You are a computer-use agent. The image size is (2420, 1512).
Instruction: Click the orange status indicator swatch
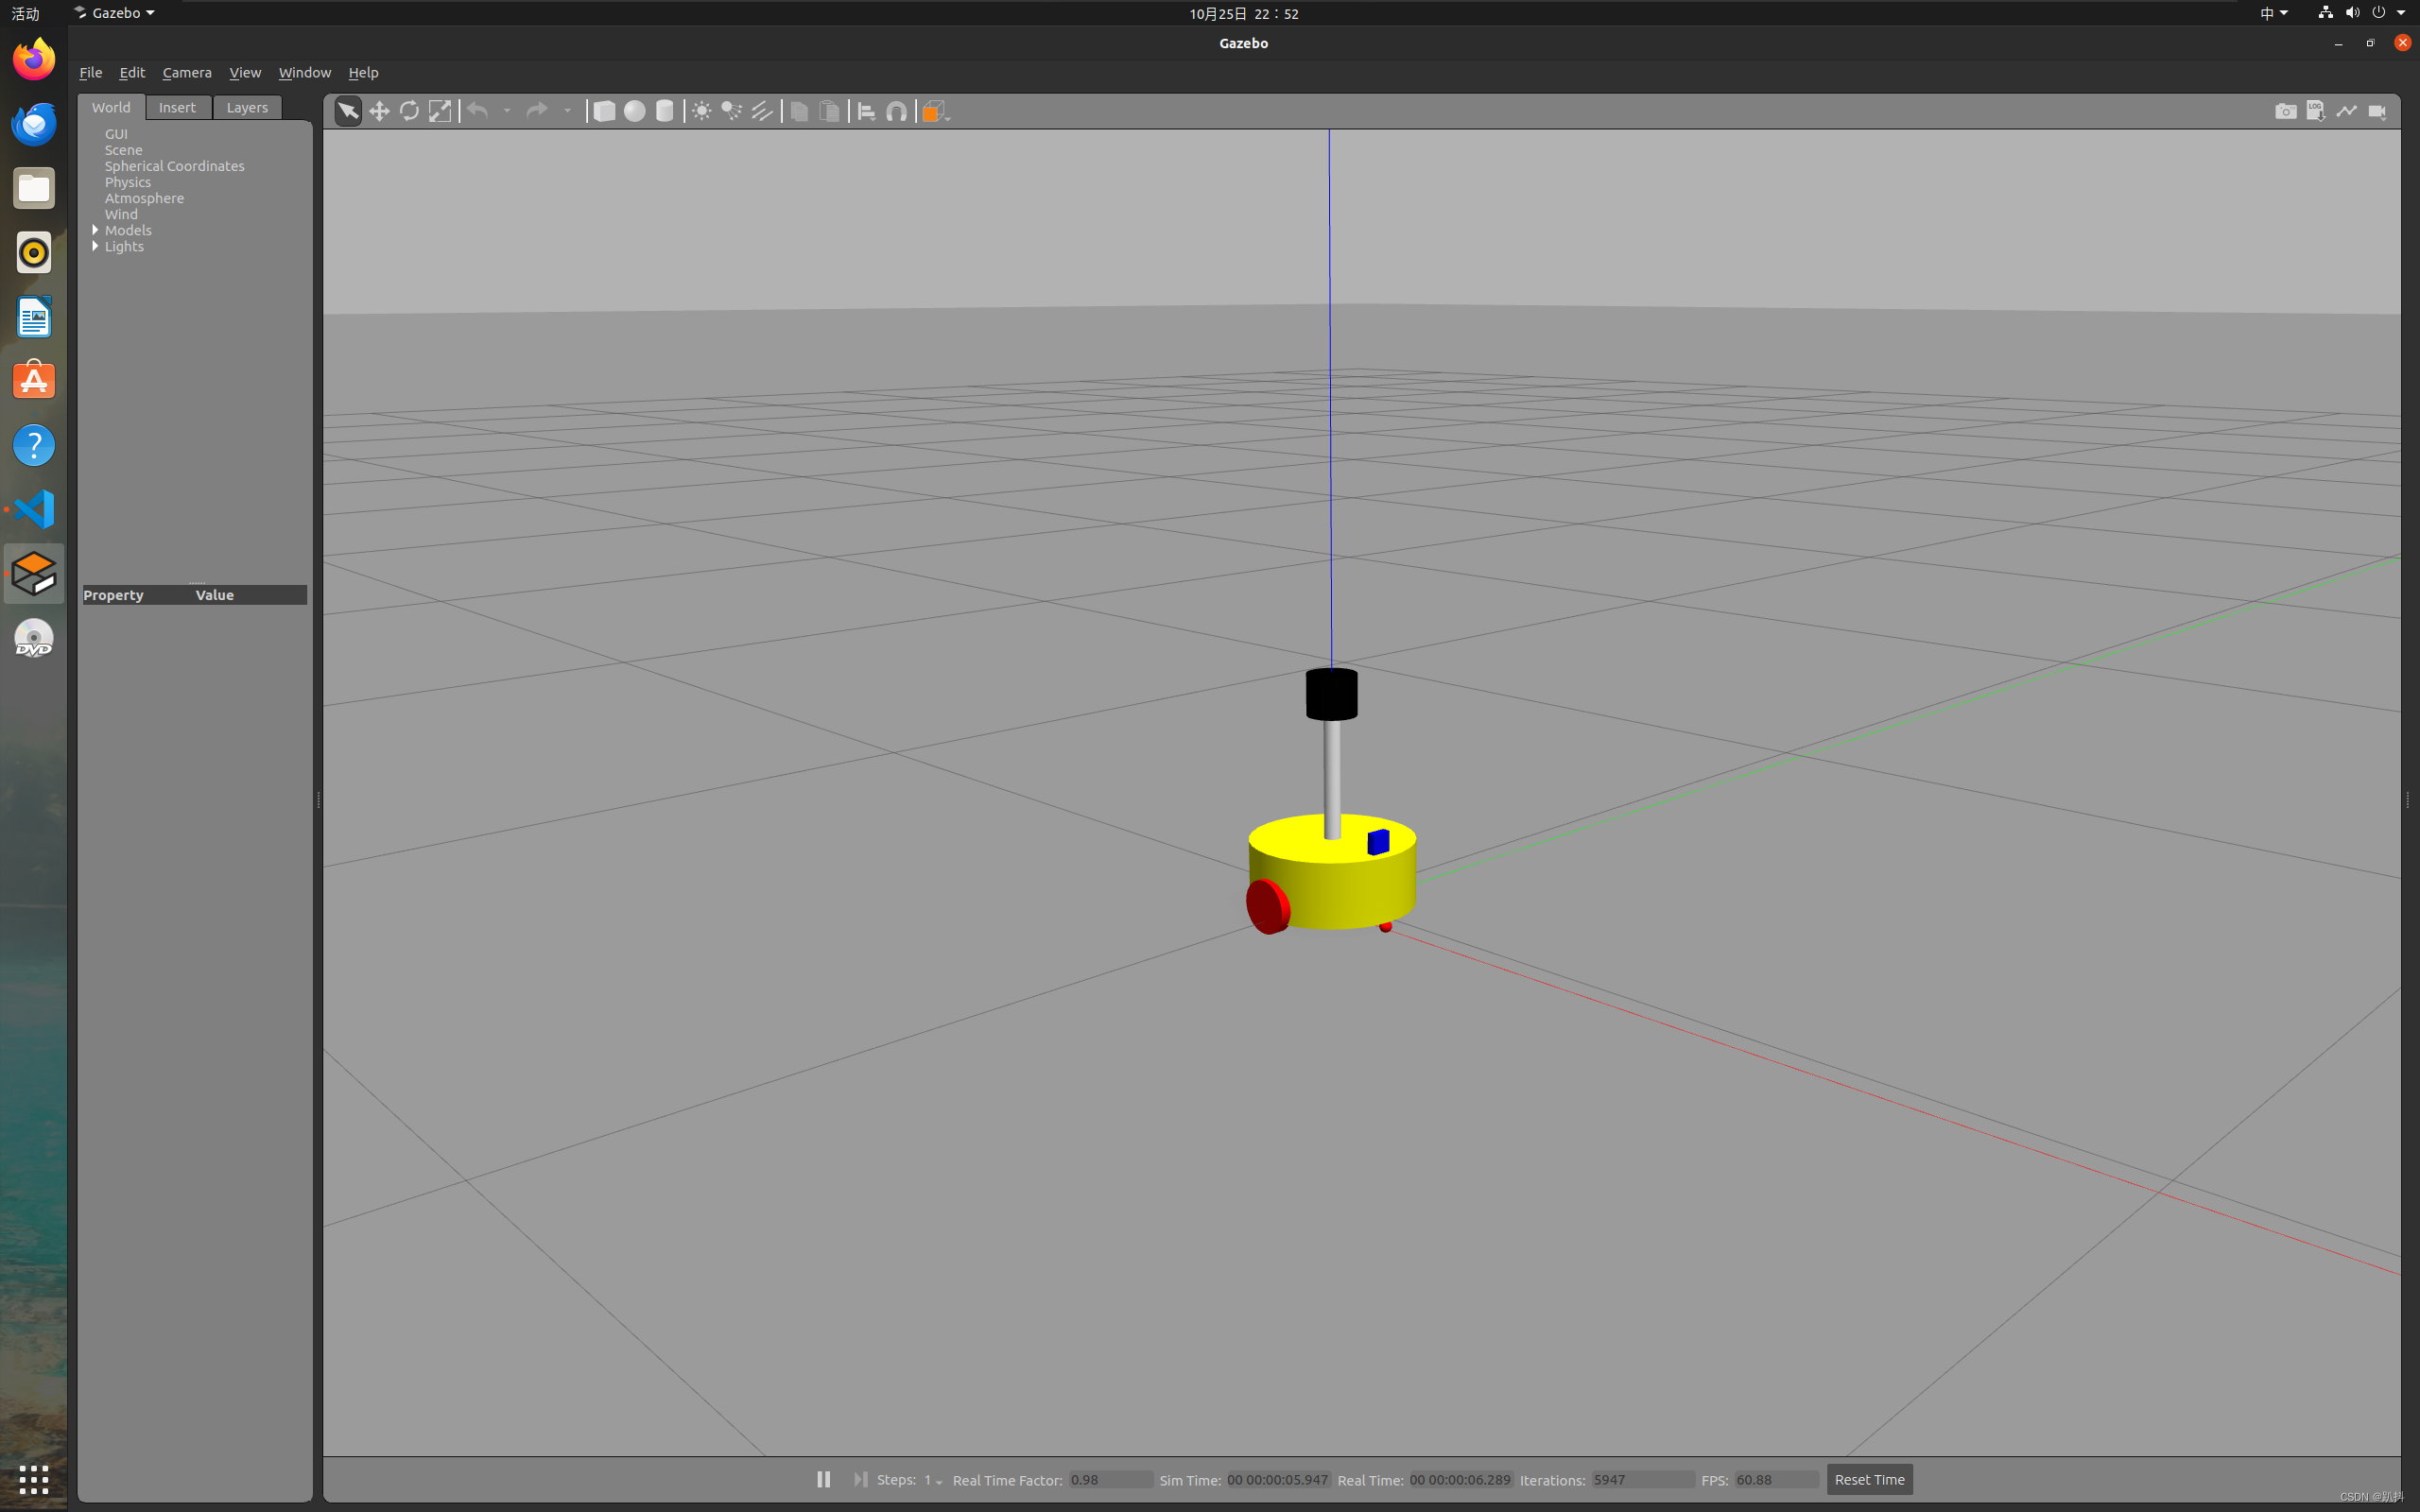(x=932, y=110)
